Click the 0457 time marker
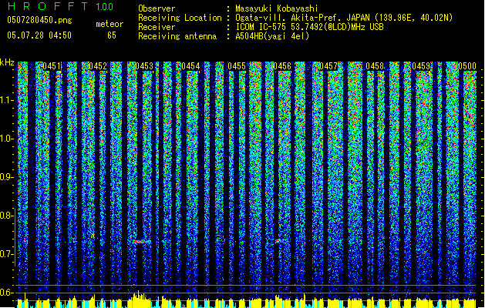The height and width of the screenshot is (308, 485). coord(328,66)
